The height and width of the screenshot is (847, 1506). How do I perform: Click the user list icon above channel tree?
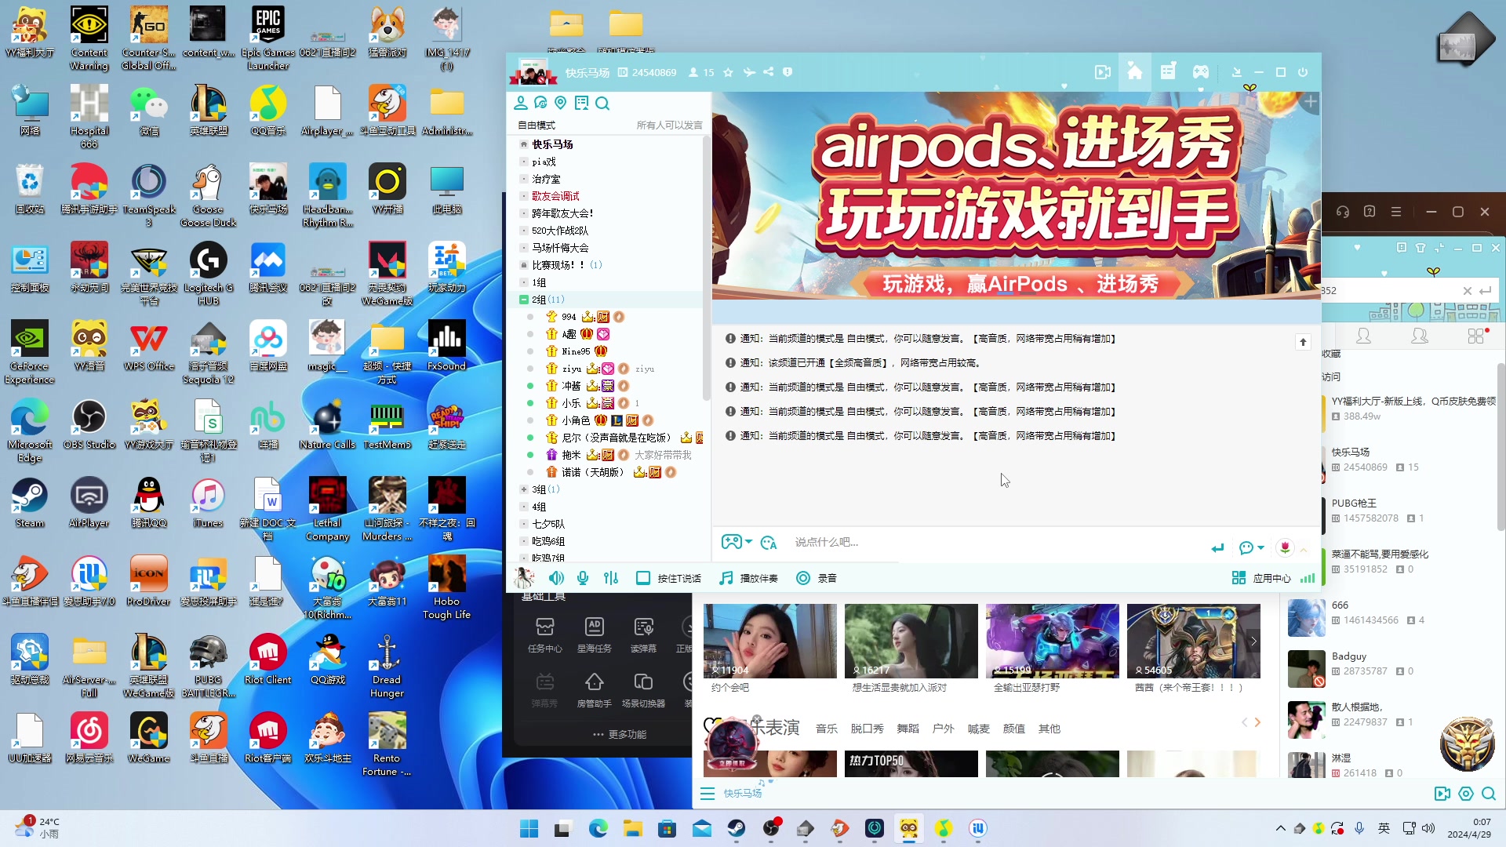click(x=520, y=103)
